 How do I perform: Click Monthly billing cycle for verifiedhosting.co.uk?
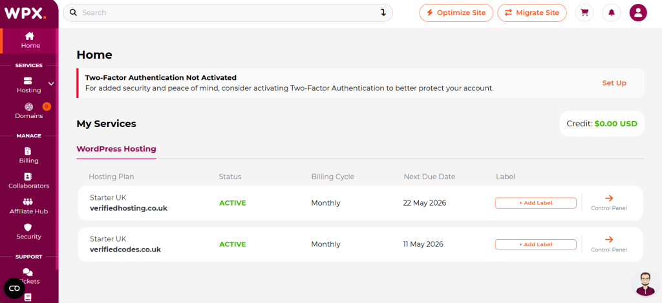pyautogui.click(x=326, y=203)
